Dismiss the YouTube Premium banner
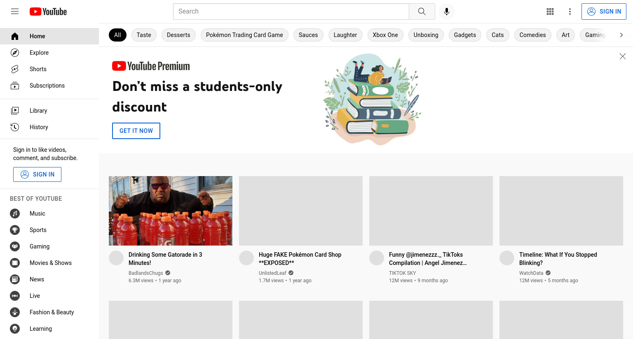This screenshot has height=339, width=633. 623,56
